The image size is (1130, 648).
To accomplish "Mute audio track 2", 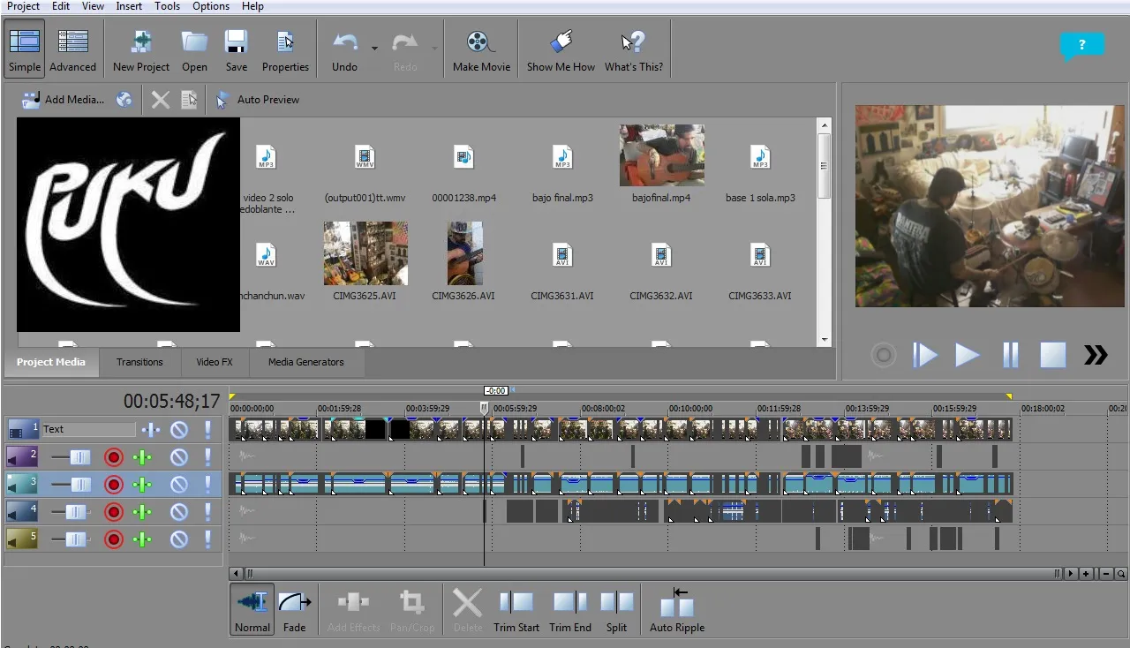I will 179,457.
